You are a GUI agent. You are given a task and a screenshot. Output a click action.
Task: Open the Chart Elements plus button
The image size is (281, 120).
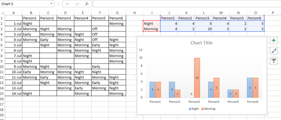(x=274, y=41)
